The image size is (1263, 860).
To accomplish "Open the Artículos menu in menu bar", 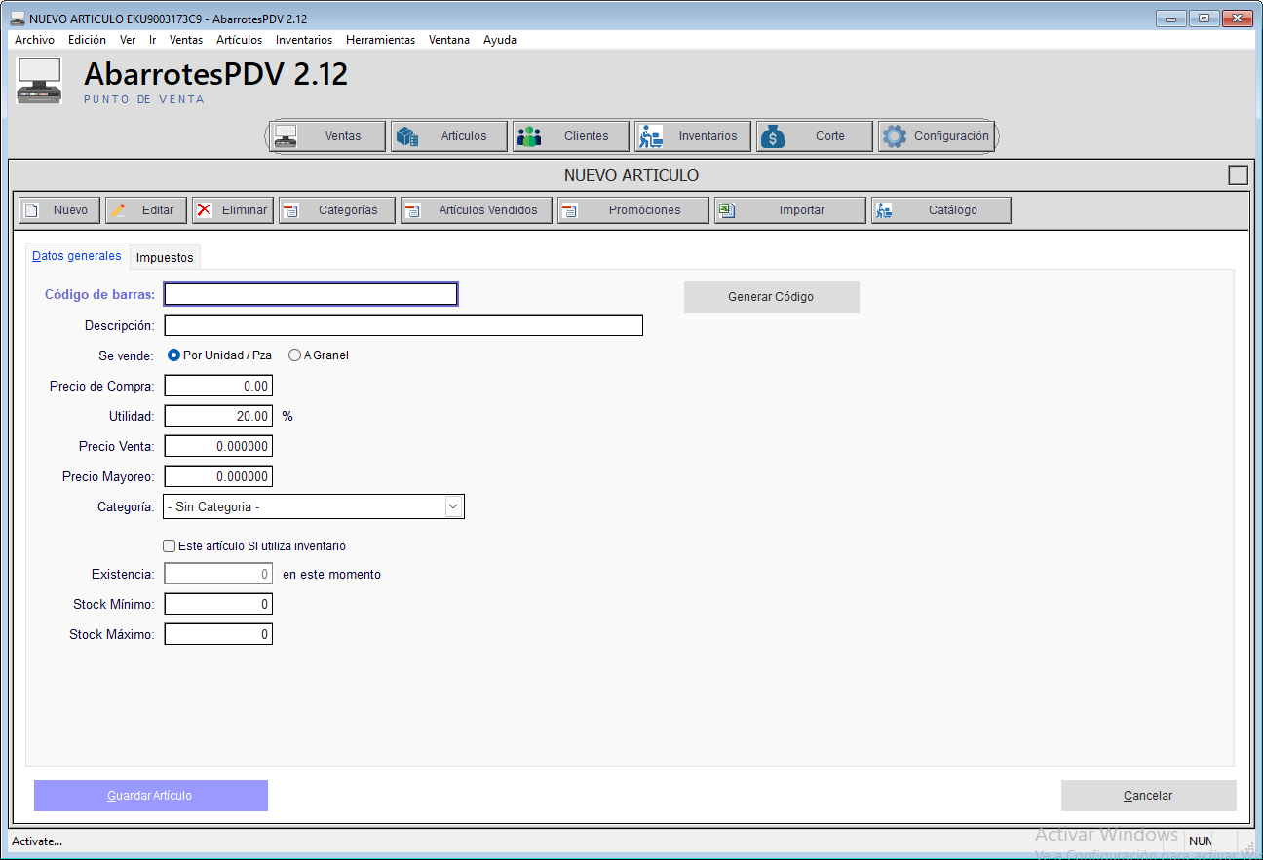I will pos(239,40).
